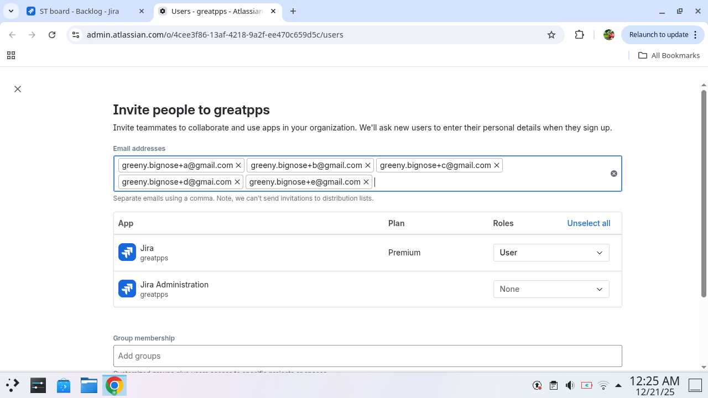Screen dimensions: 708x398
Task: Close the Users Atlassian tab
Action: 273,11
